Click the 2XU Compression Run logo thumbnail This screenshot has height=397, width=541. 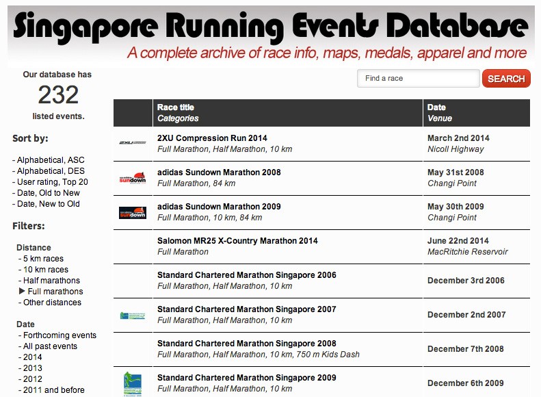click(x=133, y=142)
